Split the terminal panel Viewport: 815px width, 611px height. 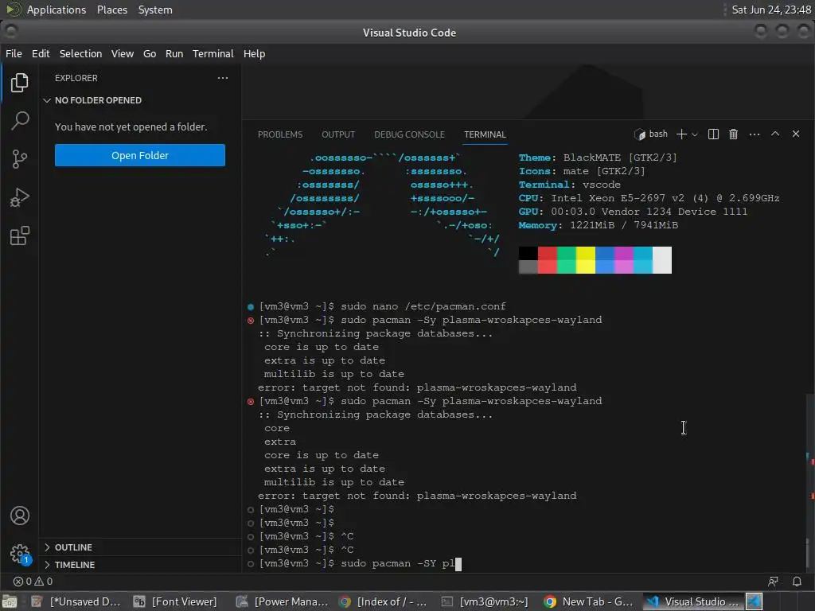coord(713,134)
